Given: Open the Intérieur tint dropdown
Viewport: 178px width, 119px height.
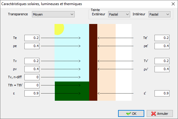Looking at the screenshot, I should point(159,14).
